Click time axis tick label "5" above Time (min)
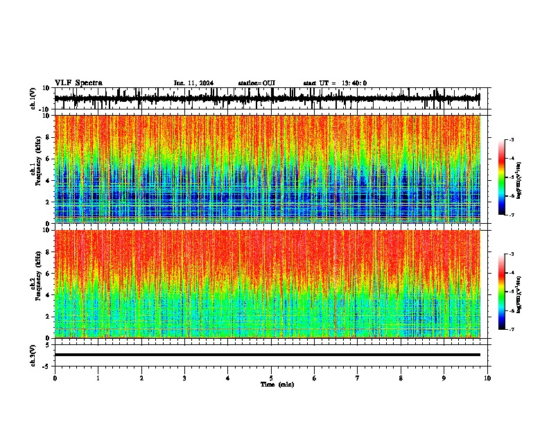The image size is (549, 424). (x=271, y=378)
